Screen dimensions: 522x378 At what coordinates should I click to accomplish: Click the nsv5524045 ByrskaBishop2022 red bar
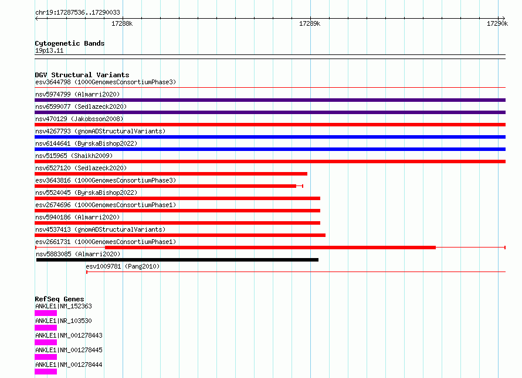[x=178, y=198]
